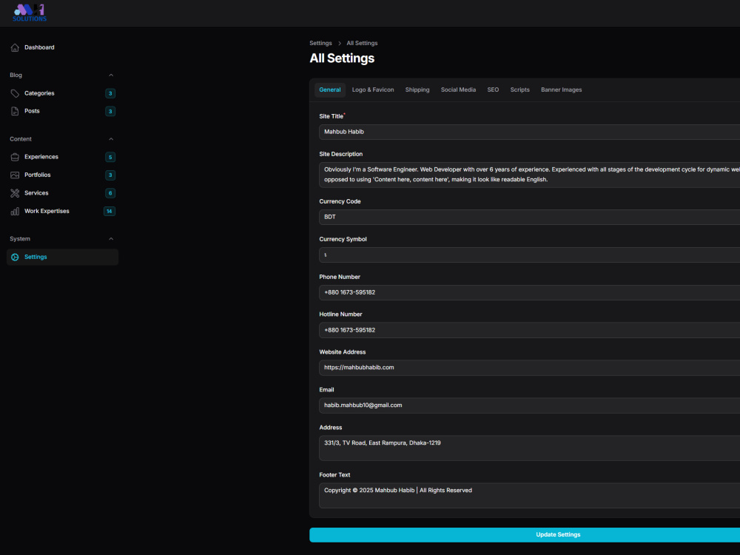740x555 pixels.
Task: Go to Banner Images tab
Action: click(561, 90)
